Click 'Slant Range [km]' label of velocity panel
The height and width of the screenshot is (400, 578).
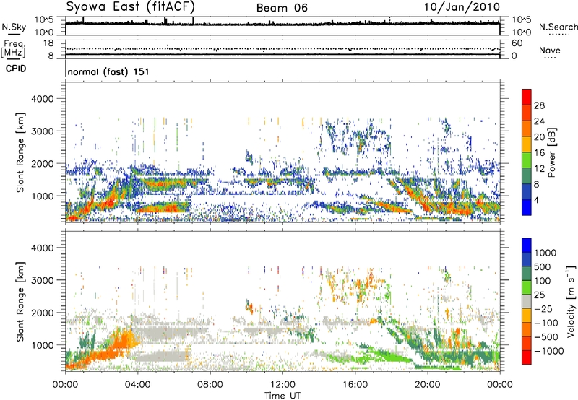pos(20,302)
